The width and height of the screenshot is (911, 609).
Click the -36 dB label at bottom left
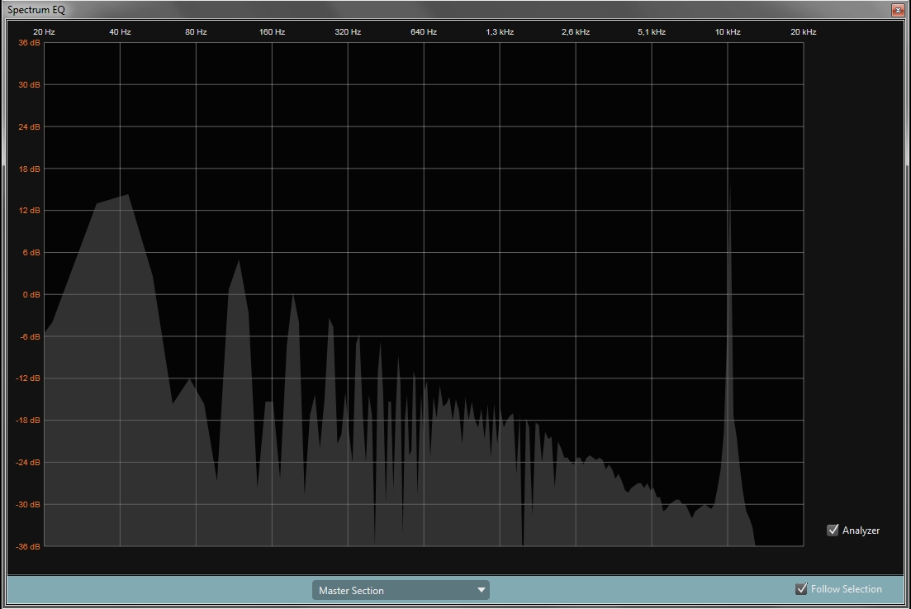tap(28, 546)
